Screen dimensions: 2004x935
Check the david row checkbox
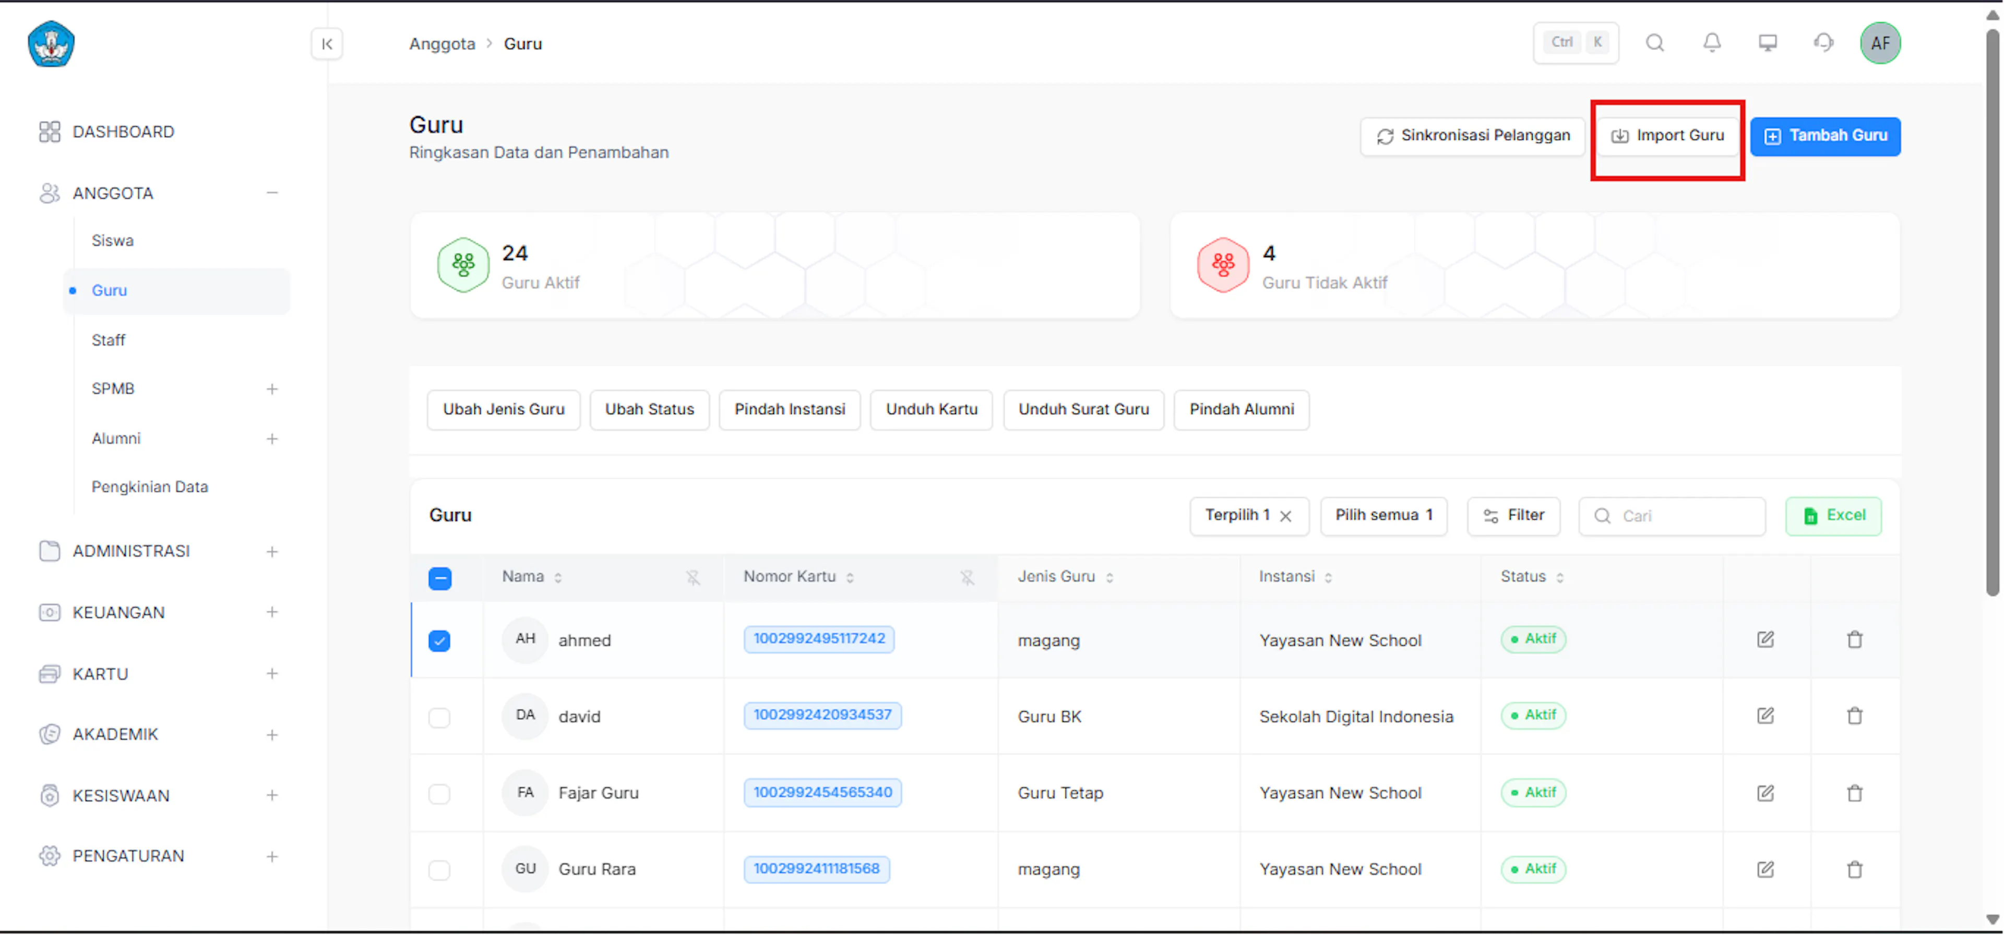click(439, 718)
